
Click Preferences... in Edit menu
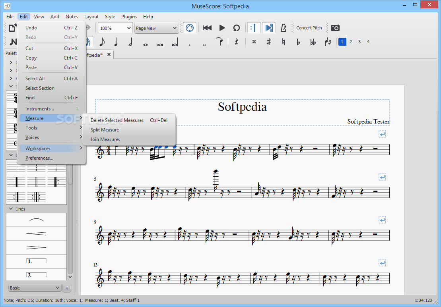point(51,158)
